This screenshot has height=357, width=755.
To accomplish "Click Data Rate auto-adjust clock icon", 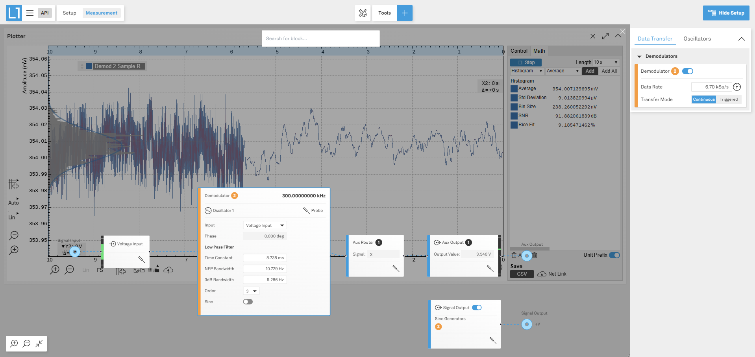I will tap(737, 87).
